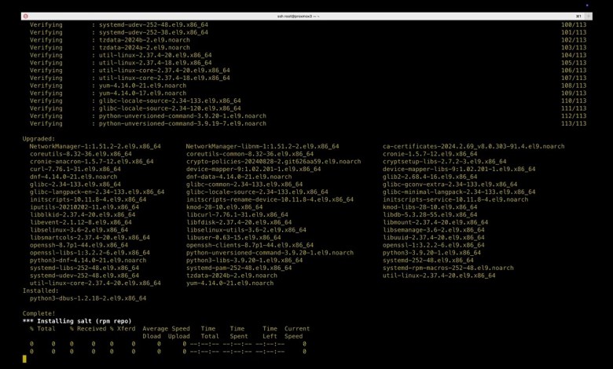613x369 pixels.
Task: Select 'glibc-locale-source-2.34-120.el9.x86_64' Verifying entry
Action: point(170,108)
